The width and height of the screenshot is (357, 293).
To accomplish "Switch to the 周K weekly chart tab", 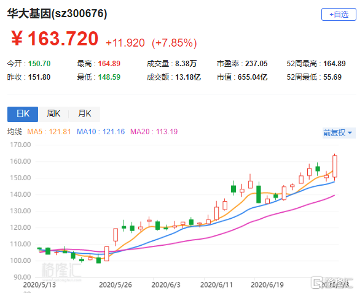I will coord(53,114).
